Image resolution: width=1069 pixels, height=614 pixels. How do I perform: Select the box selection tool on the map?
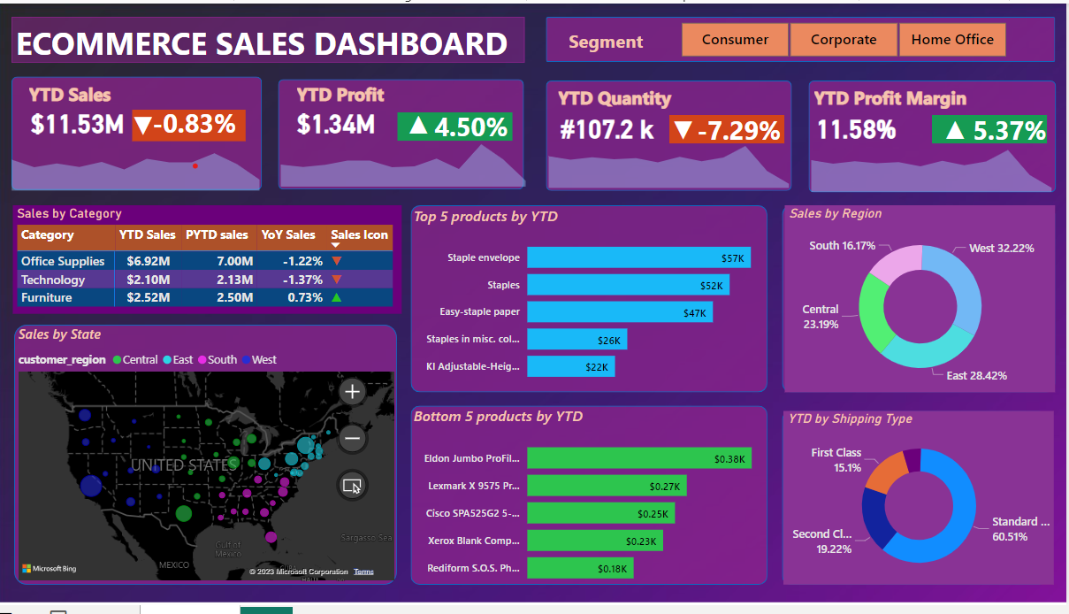(352, 485)
